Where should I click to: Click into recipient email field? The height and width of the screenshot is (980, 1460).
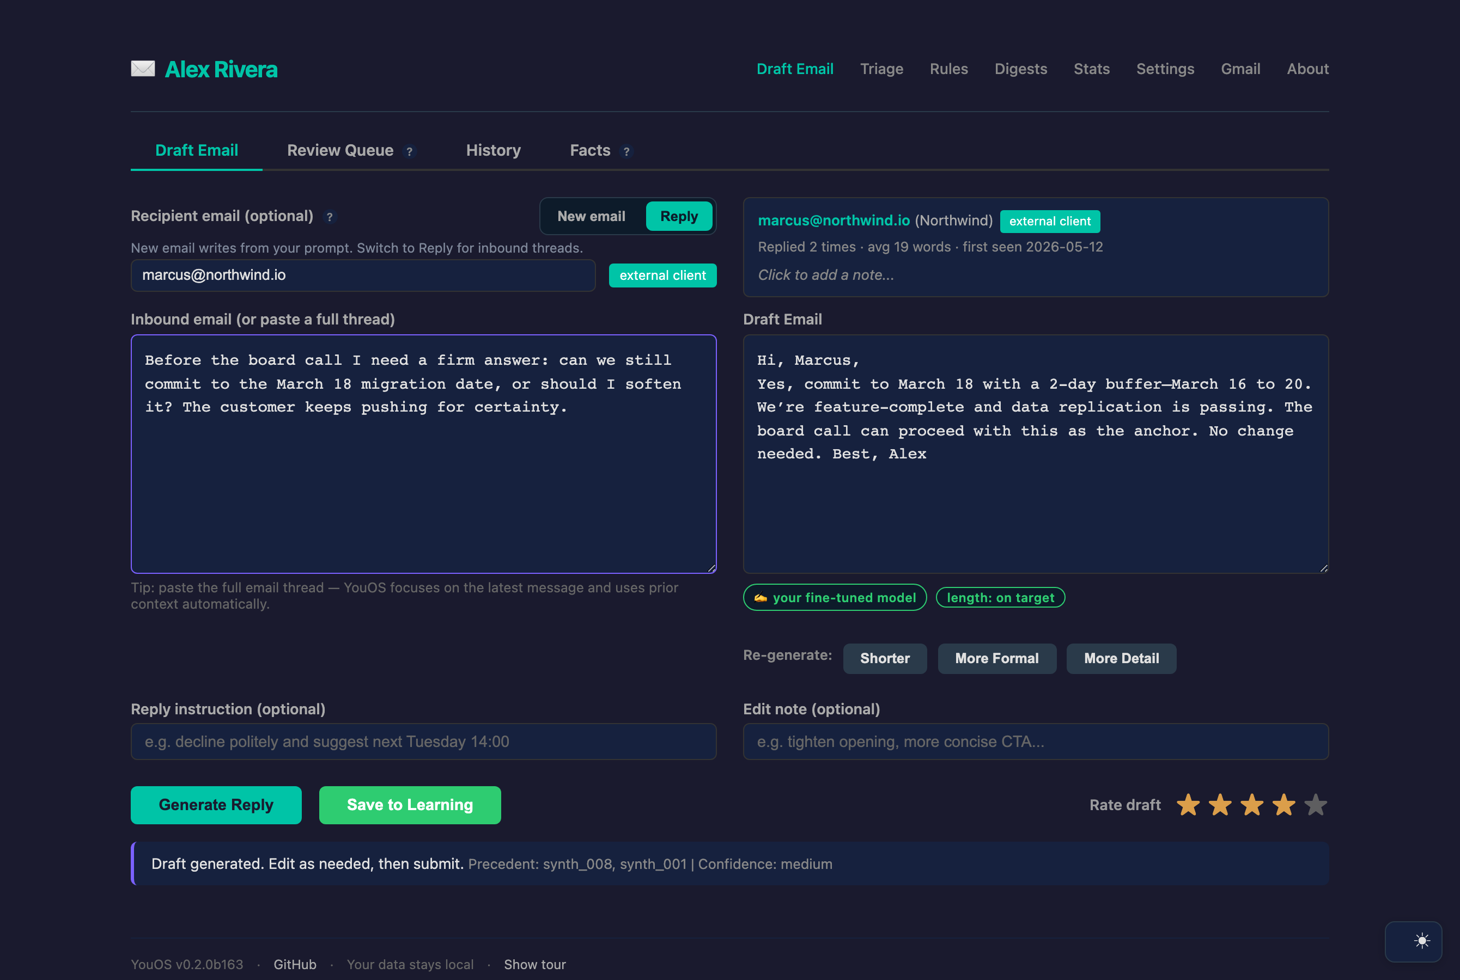(x=363, y=275)
